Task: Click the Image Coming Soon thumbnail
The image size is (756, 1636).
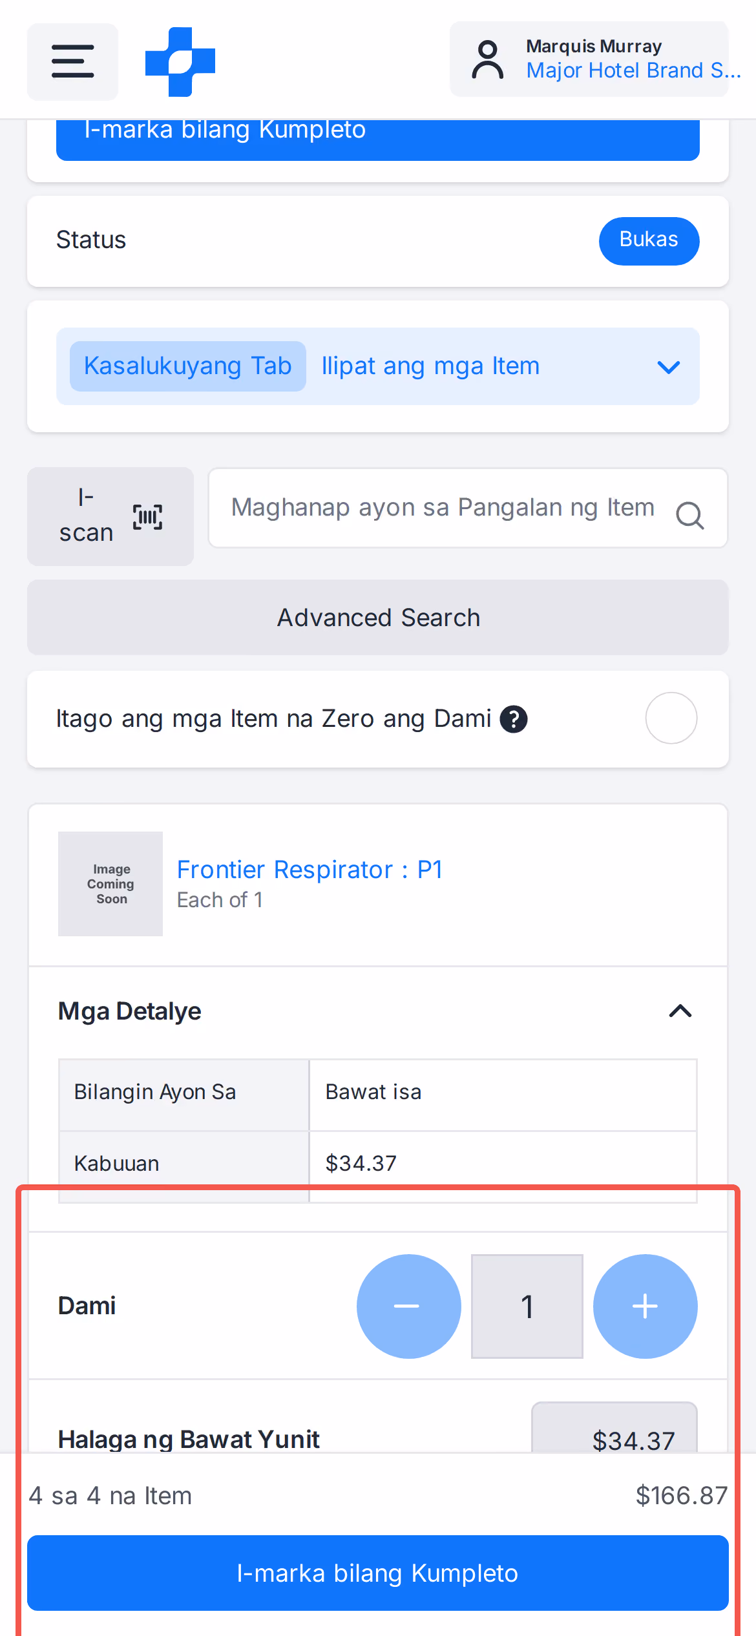Action: 110,883
